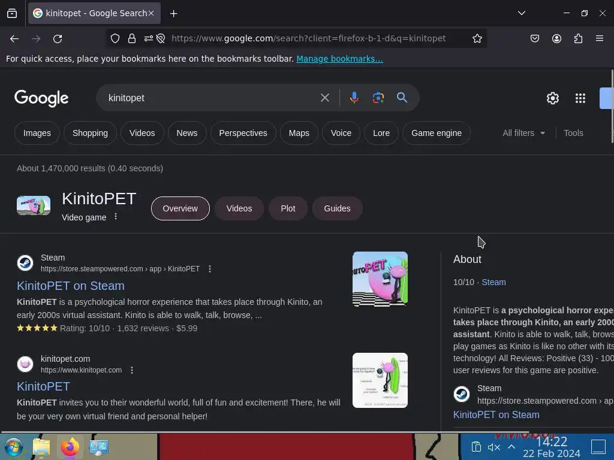Select the Perspectives filter
Viewport: 614px width, 460px height.
point(243,133)
